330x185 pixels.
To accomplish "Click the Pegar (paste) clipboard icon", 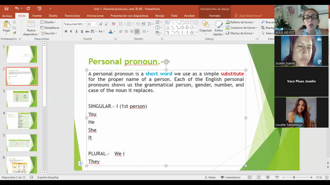I will click(7, 26).
